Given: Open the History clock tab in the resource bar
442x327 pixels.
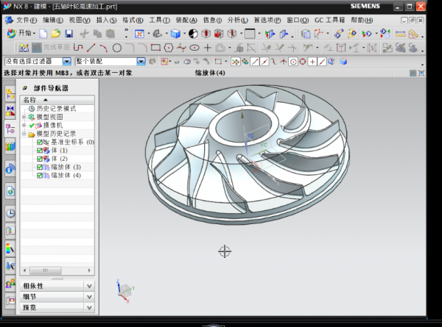Looking at the screenshot, I should pos(10,212).
